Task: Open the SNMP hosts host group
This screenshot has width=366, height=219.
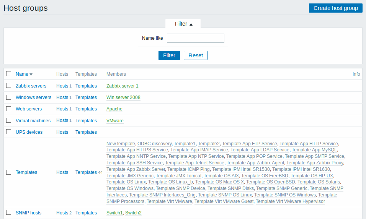Action: pos(28,213)
